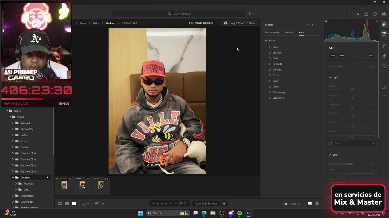Select the Remove eraser tool

[384, 56]
